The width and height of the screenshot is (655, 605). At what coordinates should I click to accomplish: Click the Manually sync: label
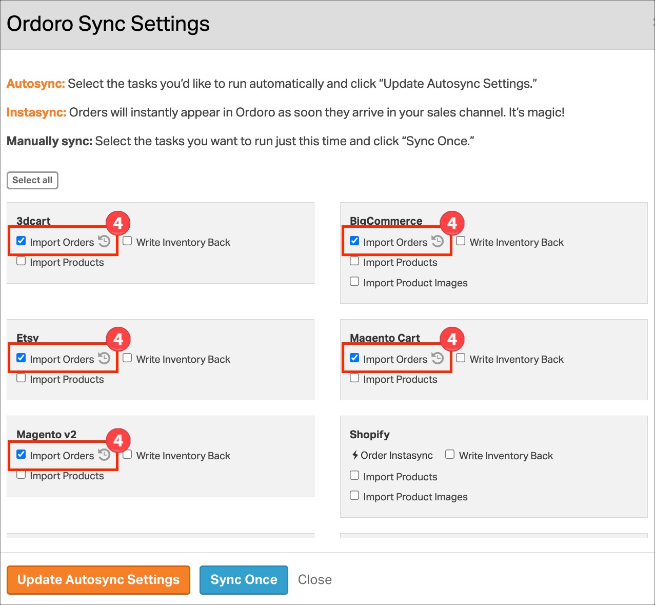(49, 141)
